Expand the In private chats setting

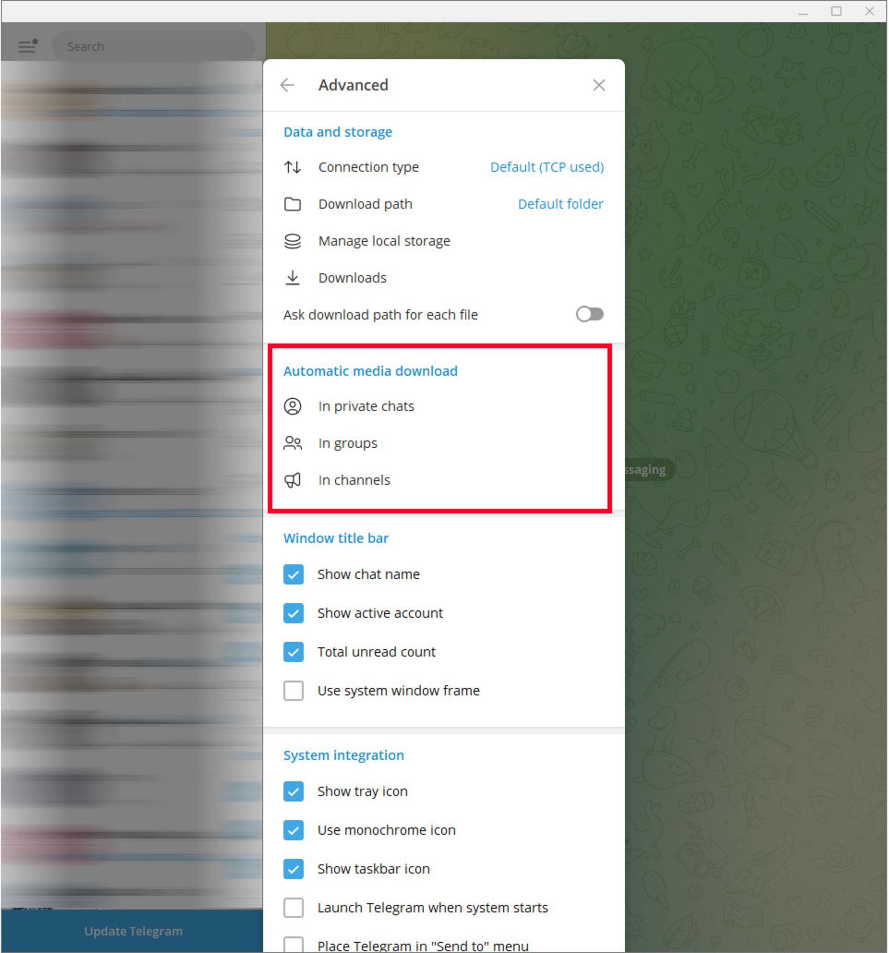point(366,405)
